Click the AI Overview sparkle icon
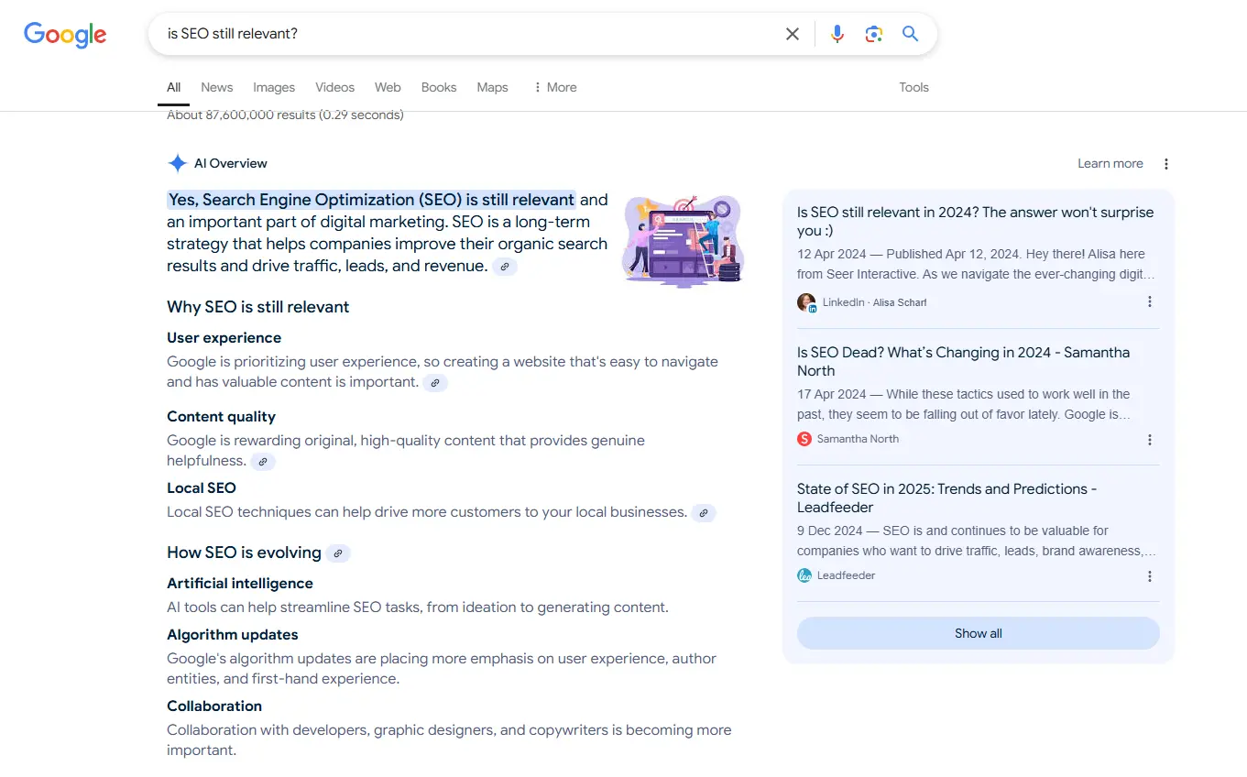1247x777 pixels. (x=178, y=163)
